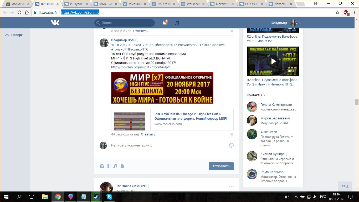Screen dimensions: 359x202
Task: Open Владимер Вольц profile name link
Action: (x=124, y=40)
